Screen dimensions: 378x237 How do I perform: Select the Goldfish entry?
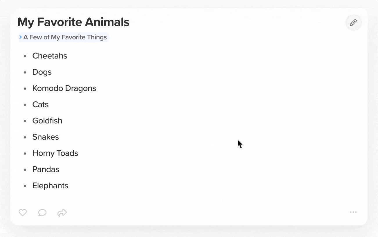pos(47,121)
